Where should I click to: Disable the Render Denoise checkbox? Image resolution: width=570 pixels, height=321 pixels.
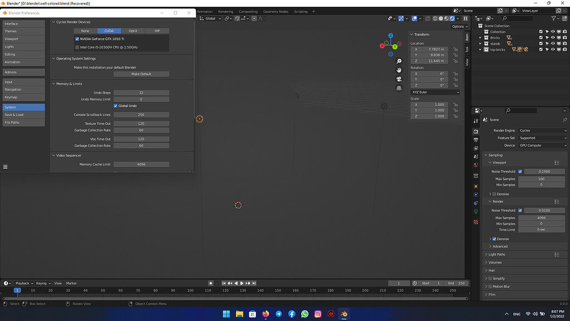494,239
